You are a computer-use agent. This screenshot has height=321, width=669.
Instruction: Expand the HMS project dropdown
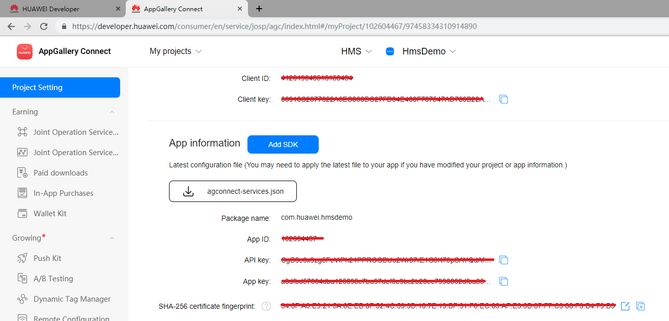356,51
